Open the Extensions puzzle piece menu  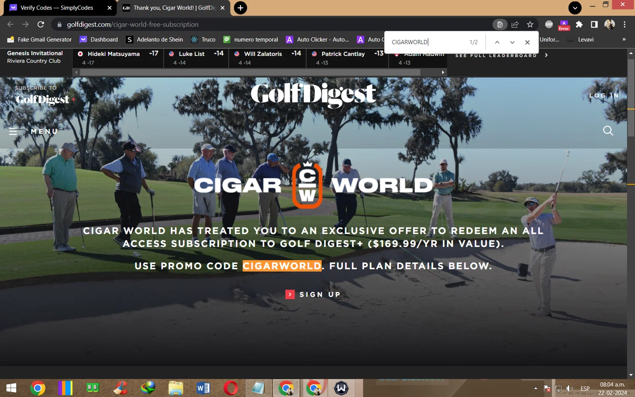pyautogui.click(x=579, y=25)
